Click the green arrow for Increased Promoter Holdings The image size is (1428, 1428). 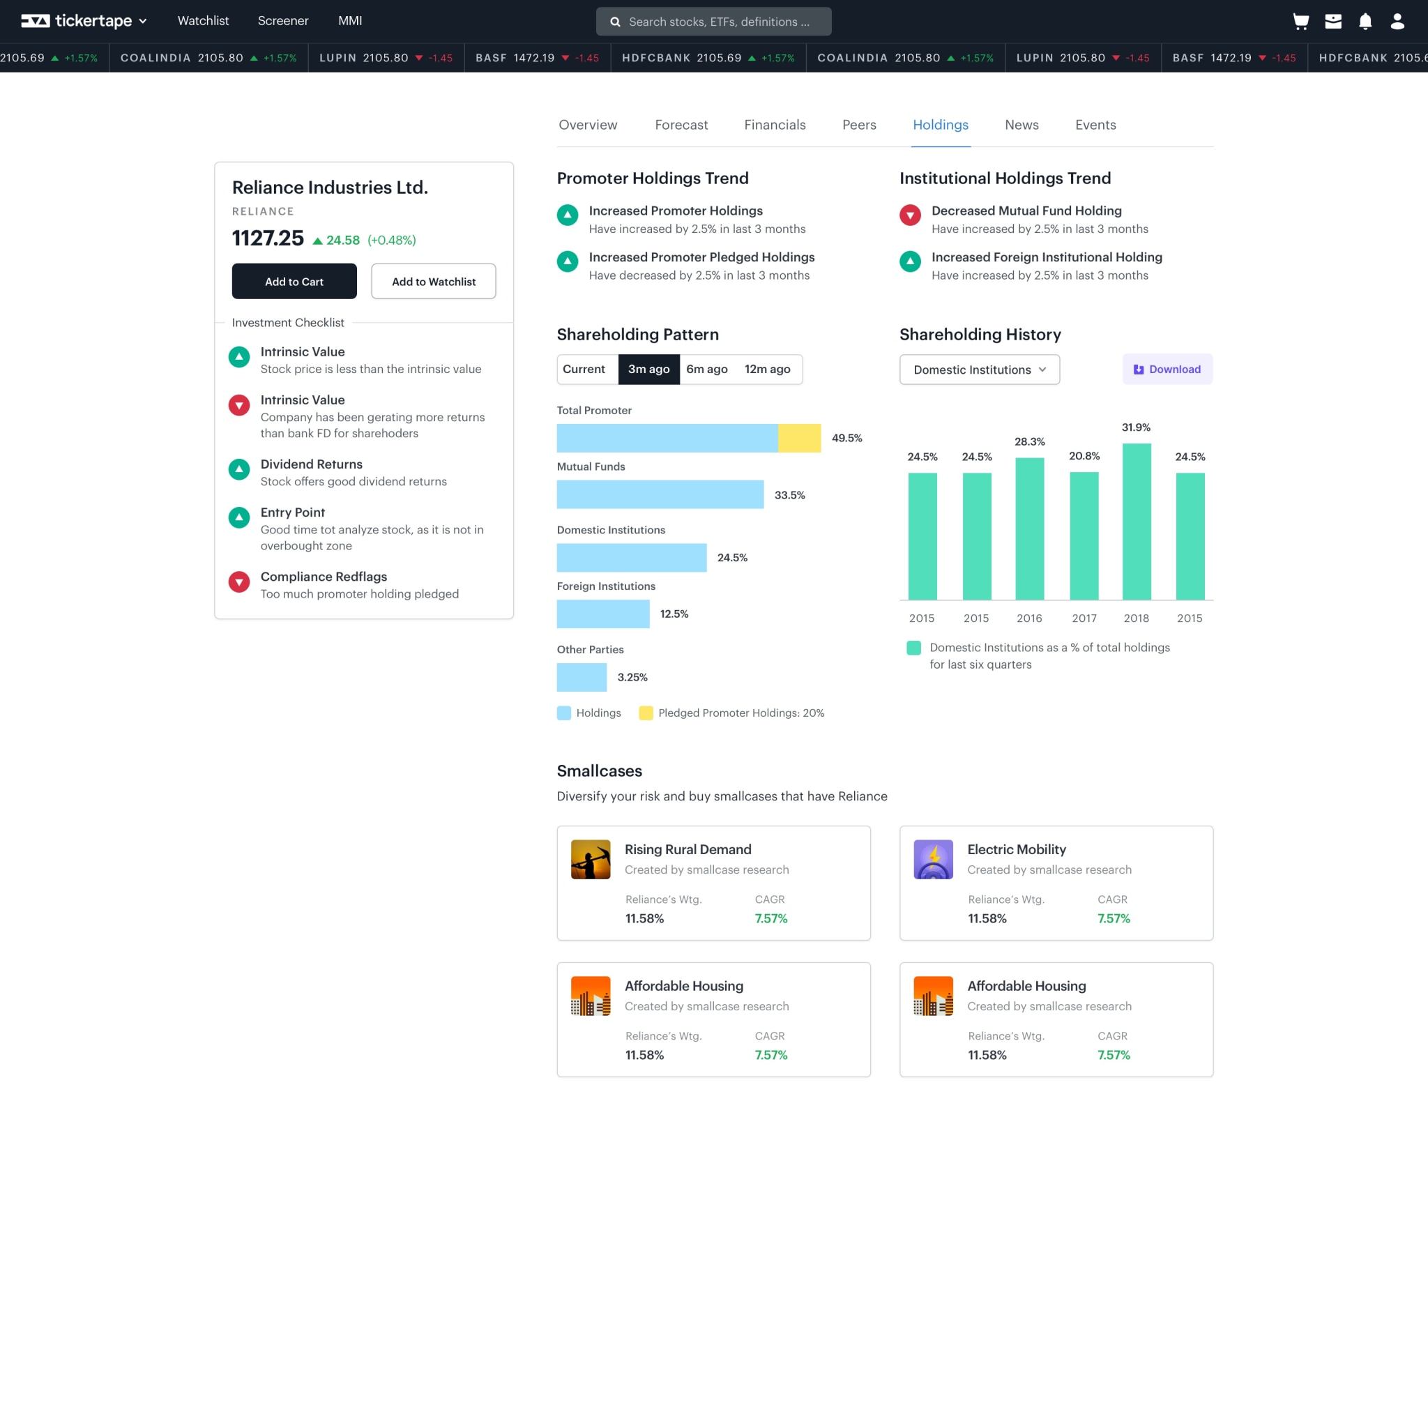point(568,215)
